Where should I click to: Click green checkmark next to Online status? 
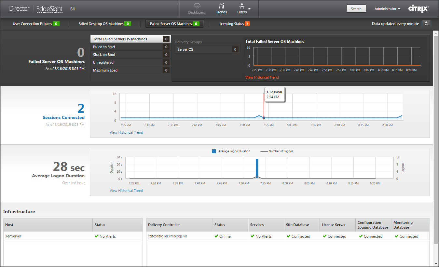216,236
